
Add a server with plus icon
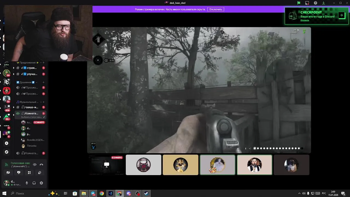[7, 143]
